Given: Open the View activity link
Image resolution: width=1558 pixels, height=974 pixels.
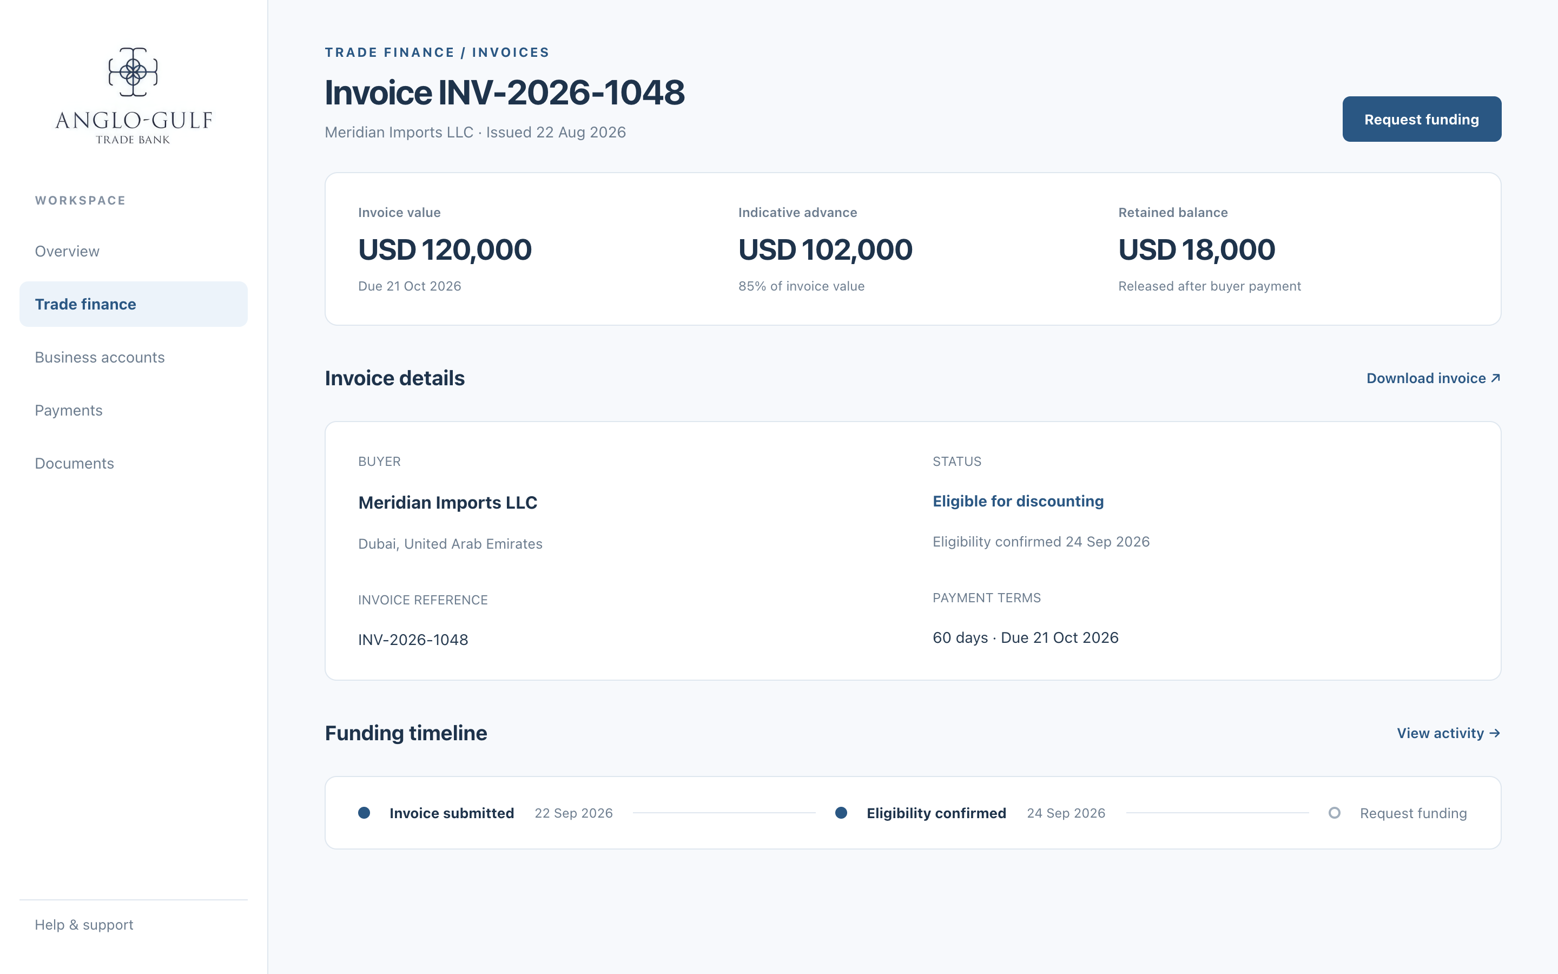Looking at the screenshot, I should point(1448,733).
